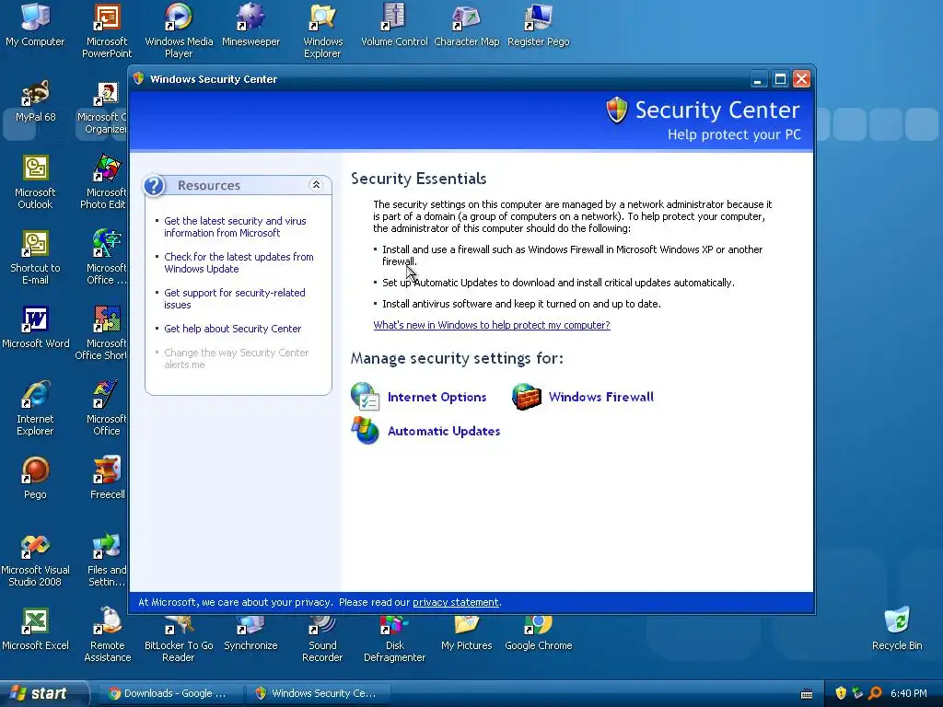Viewport: 943px width, 707px height.
Task: Select the Internet Explorer desktop icon
Action: pos(35,408)
